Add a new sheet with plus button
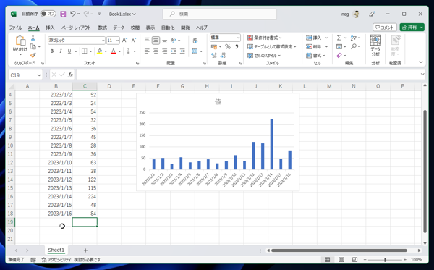434x270 pixels. [85, 250]
